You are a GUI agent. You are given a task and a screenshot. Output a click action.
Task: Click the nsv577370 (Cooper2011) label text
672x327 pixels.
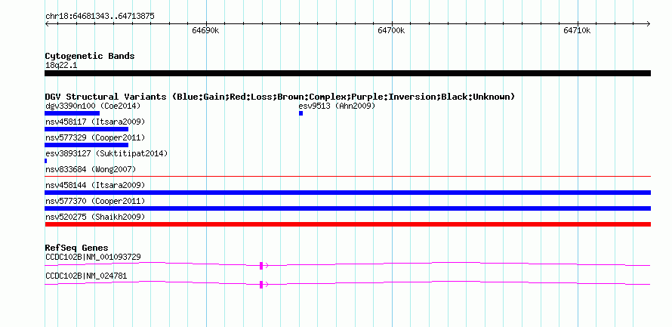click(95, 202)
